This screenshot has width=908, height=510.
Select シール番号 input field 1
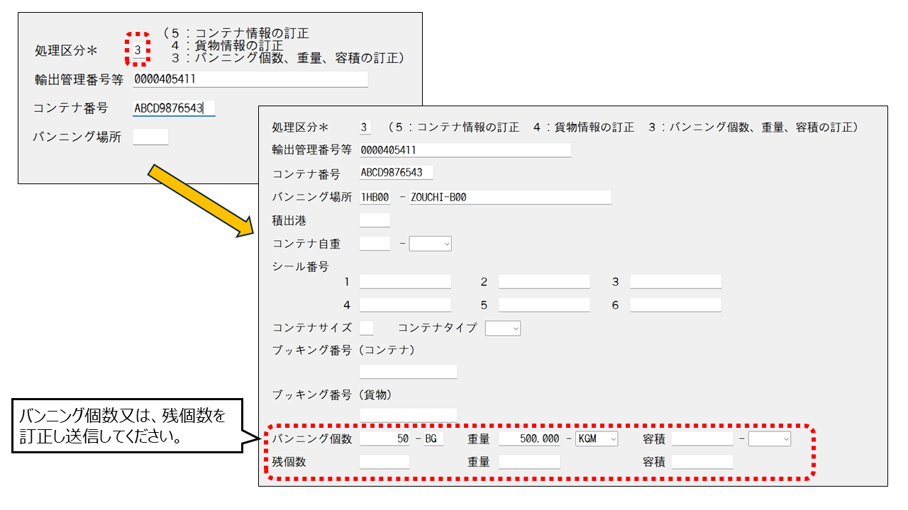pos(405,280)
